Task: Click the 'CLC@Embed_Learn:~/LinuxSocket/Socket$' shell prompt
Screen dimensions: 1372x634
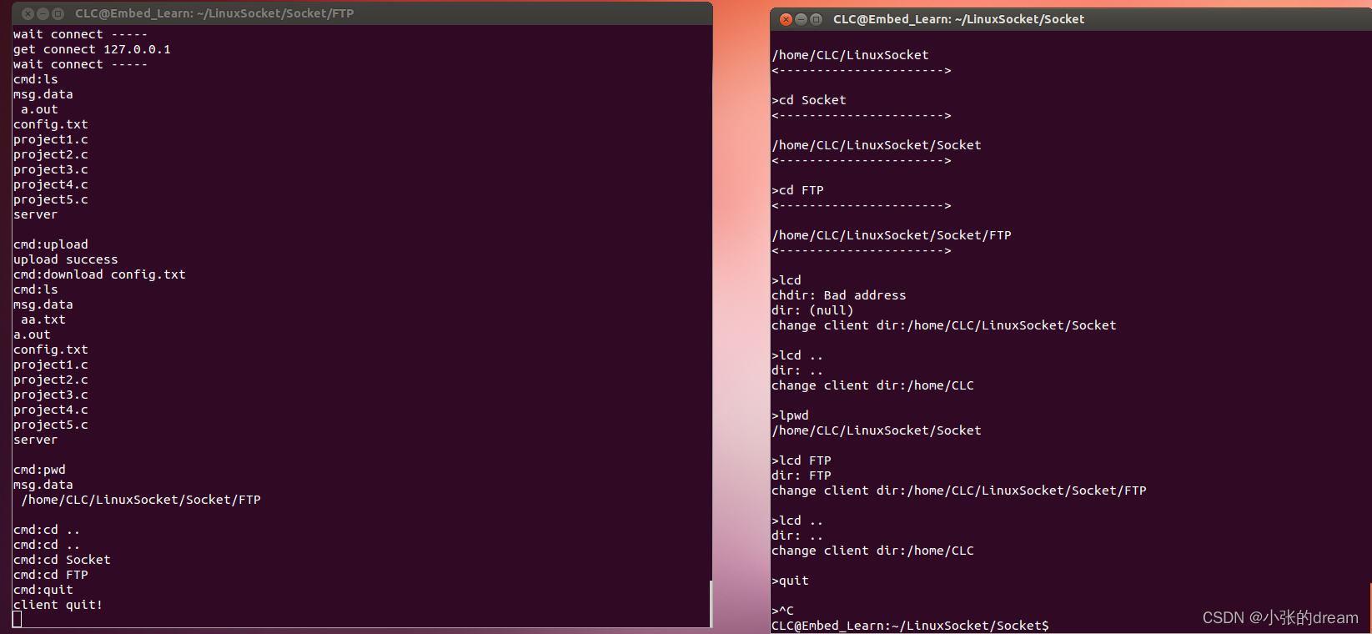Action: pyautogui.click(x=910, y=626)
